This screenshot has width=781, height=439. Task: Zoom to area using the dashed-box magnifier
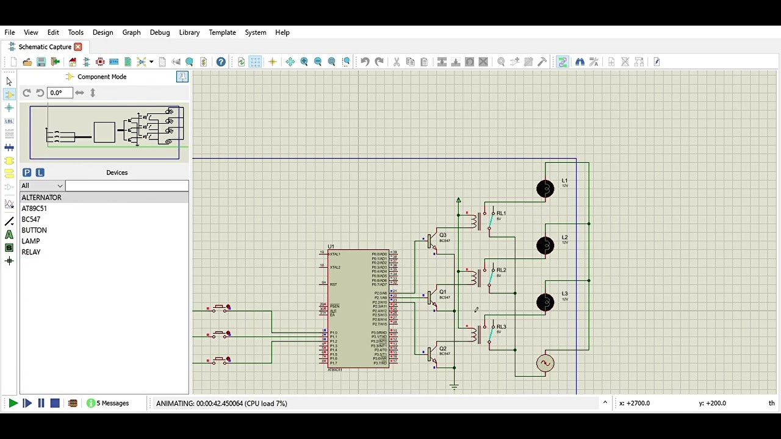tap(346, 62)
